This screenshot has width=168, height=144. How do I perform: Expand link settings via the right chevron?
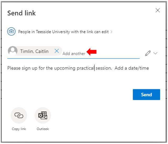pos(111,32)
